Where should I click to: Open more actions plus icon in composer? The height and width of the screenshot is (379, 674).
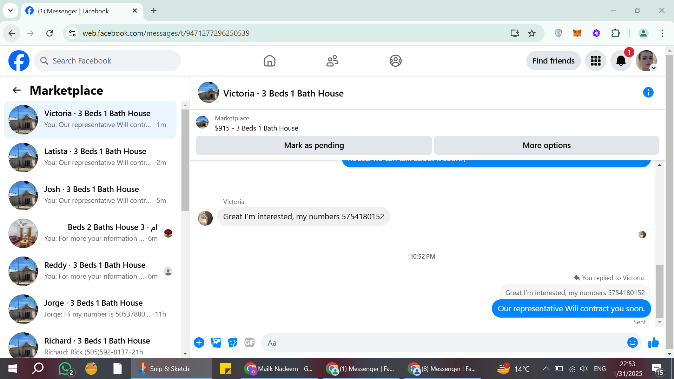point(199,343)
